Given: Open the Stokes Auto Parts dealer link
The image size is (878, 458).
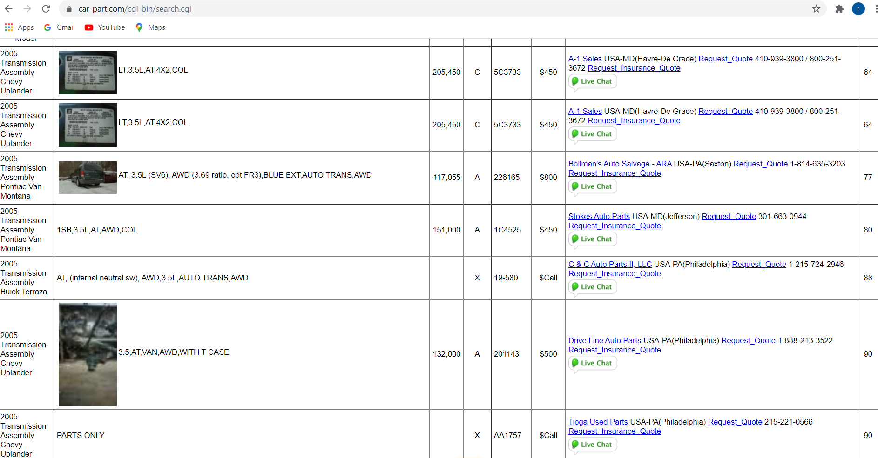Looking at the screenshot, I should 599,216.
